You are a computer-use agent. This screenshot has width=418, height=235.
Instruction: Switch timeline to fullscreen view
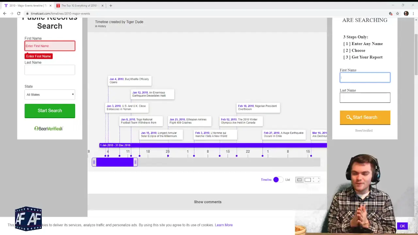pyautogui.click(x=316, y=180)
